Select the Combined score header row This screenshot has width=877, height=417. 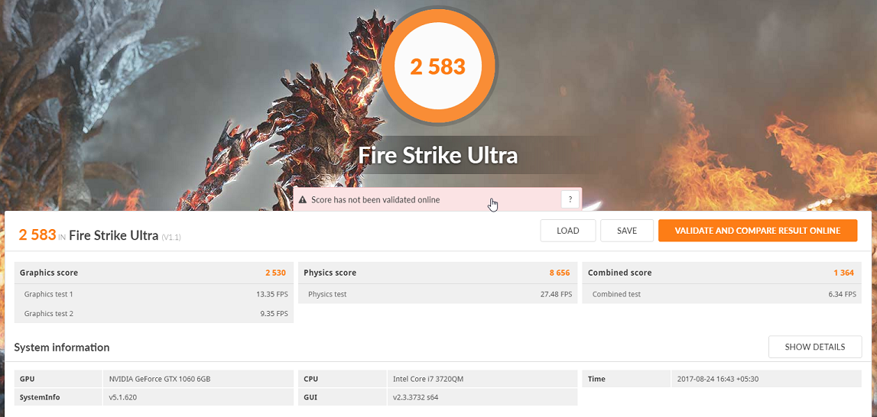click(x=722, y=273)
